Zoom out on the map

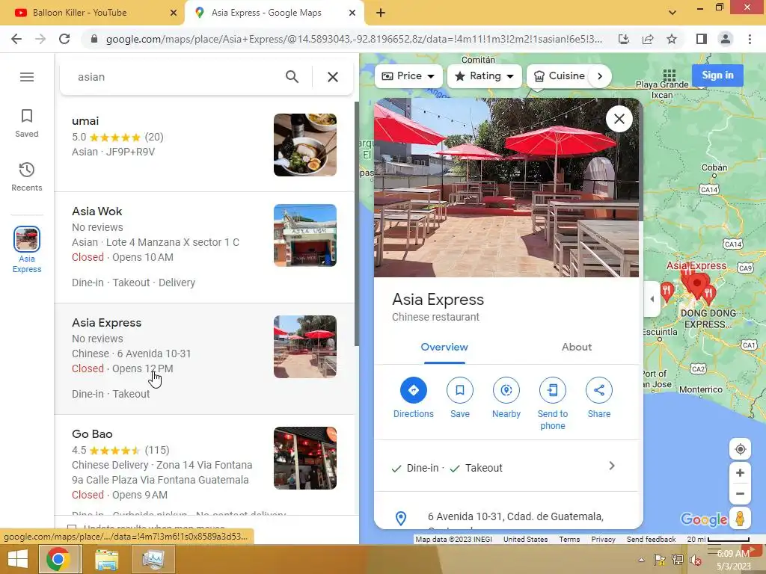740,493
